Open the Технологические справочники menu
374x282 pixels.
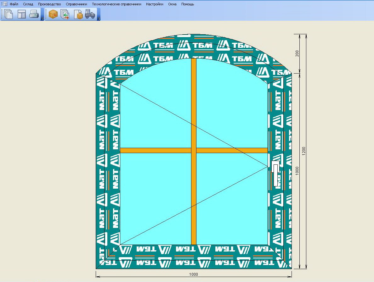pyautogui.click(x=116, y=4)
